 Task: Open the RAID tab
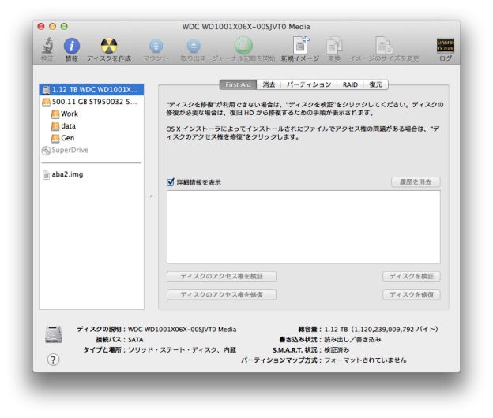350,84
